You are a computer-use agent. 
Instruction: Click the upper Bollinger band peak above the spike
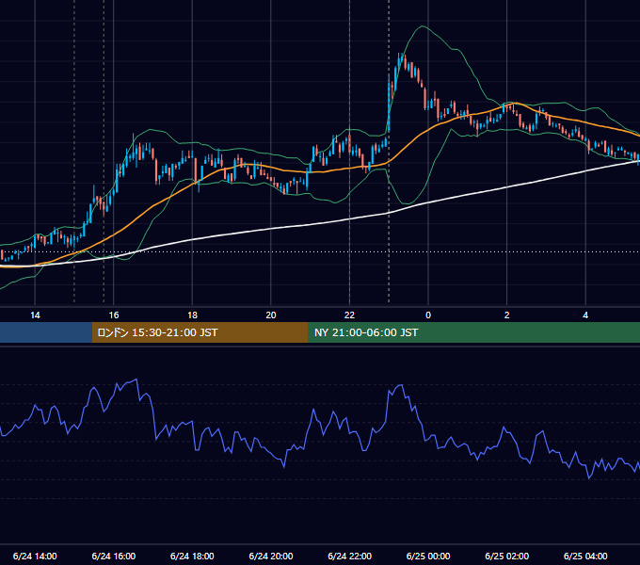[423, 26]
